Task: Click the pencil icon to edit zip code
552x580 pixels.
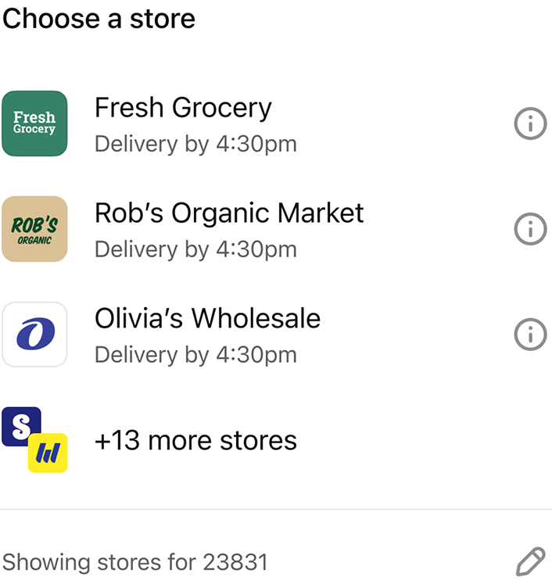Action: [530, 561]
